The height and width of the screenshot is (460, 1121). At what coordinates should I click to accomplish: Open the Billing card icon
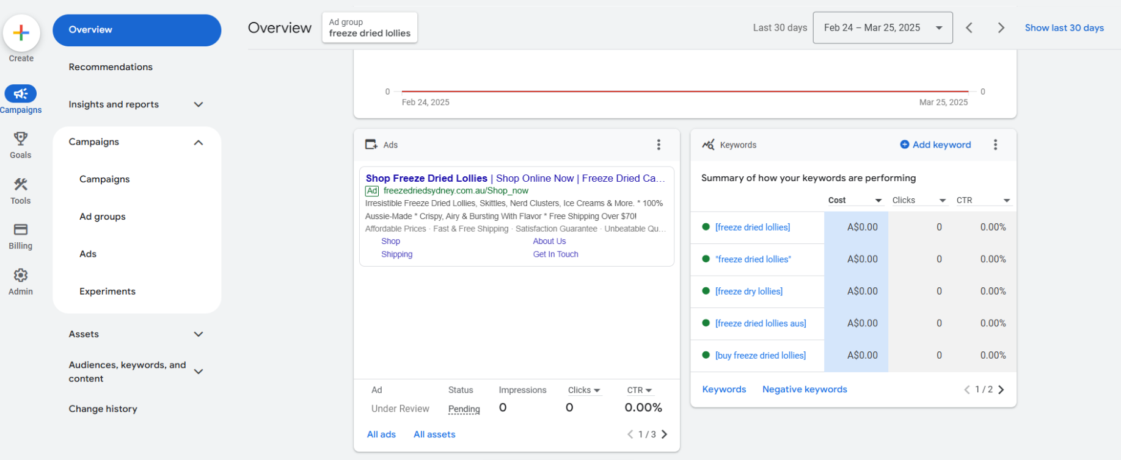point(21,230)
